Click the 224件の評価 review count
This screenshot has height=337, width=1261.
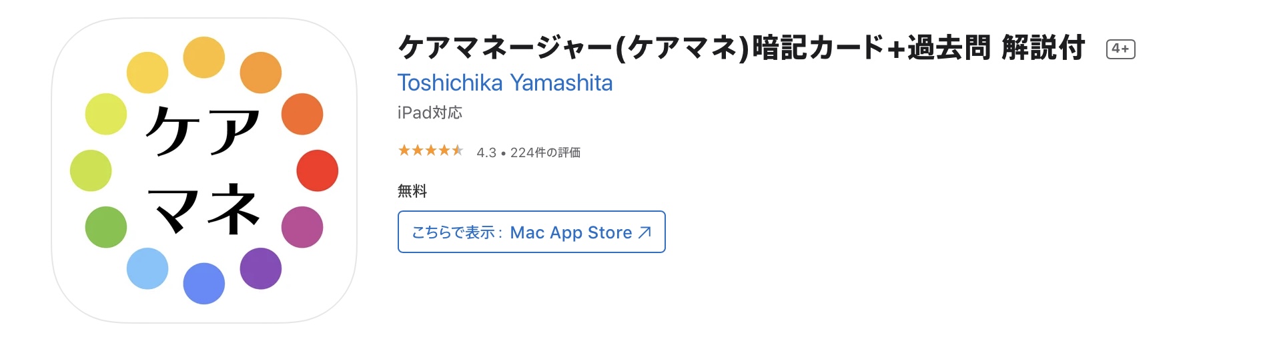click(545, 153)
